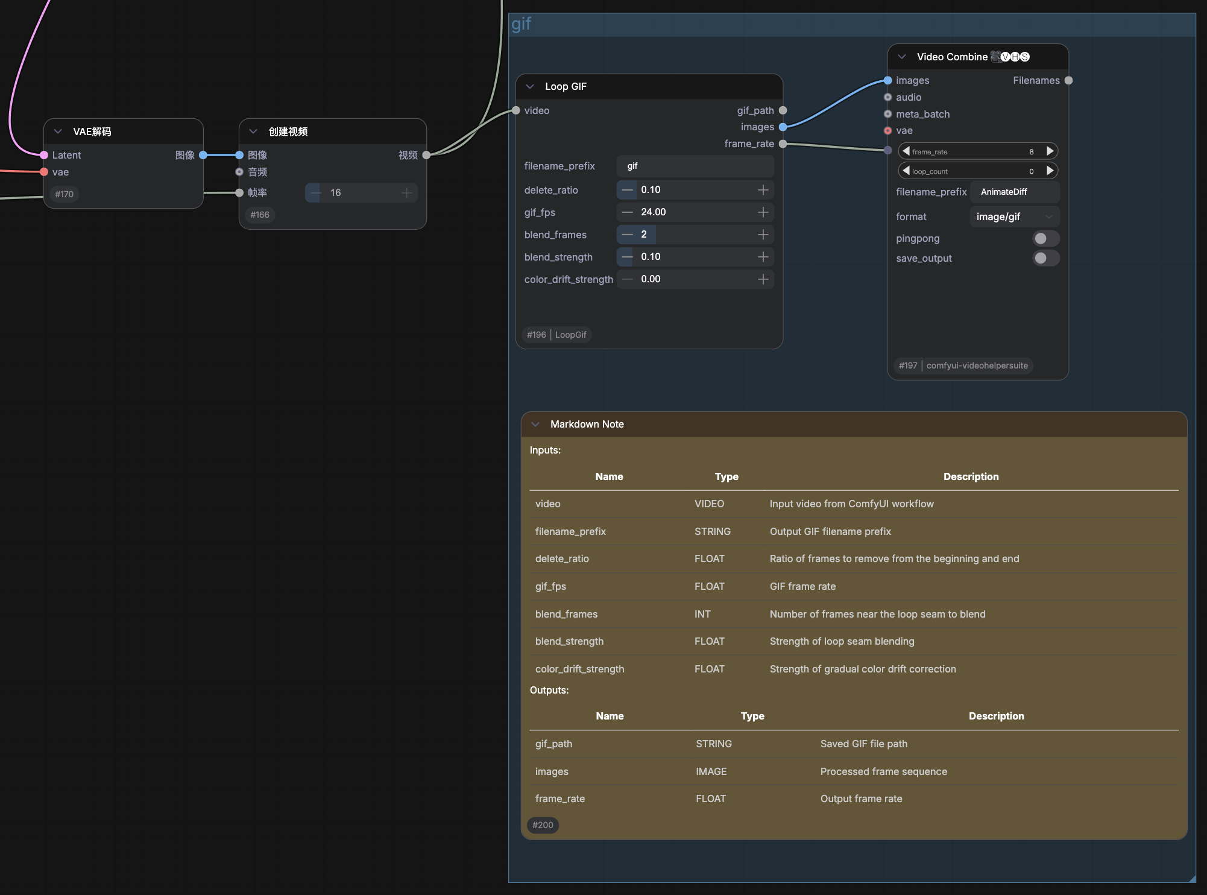The image size is (1207, 895).
Task: Click the gif_fps value 24.00
Action: pyautogui.click(x=653, y=212)
